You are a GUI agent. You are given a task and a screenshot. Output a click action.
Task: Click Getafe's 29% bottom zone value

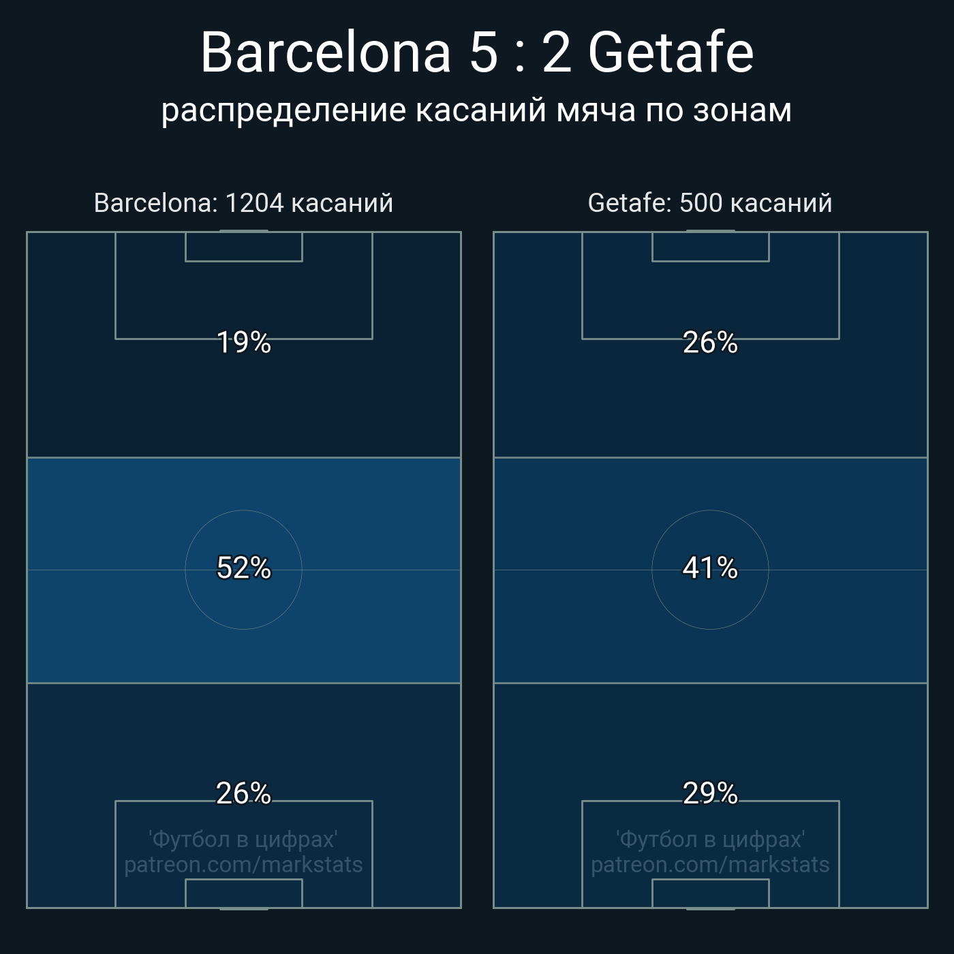pos(710,793)
